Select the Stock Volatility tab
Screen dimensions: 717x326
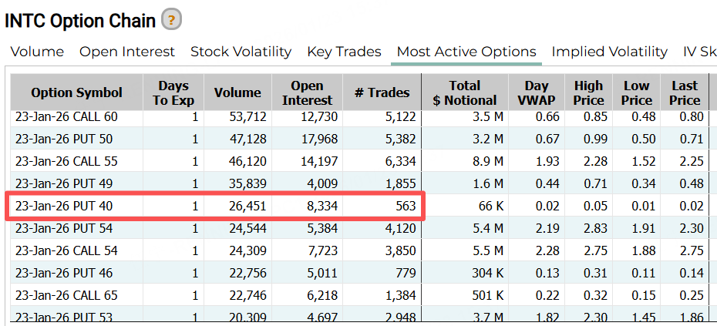241,52
